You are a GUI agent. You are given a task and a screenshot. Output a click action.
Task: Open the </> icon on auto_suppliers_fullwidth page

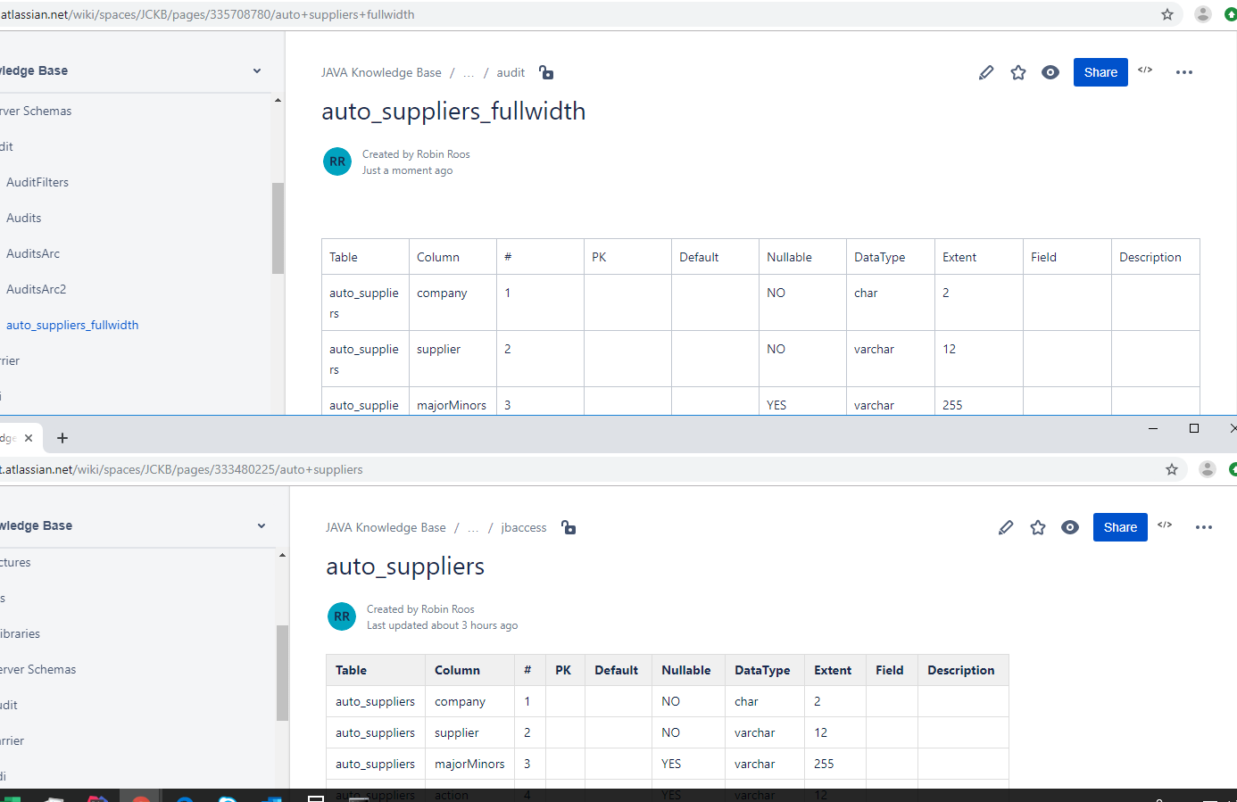1145,70
